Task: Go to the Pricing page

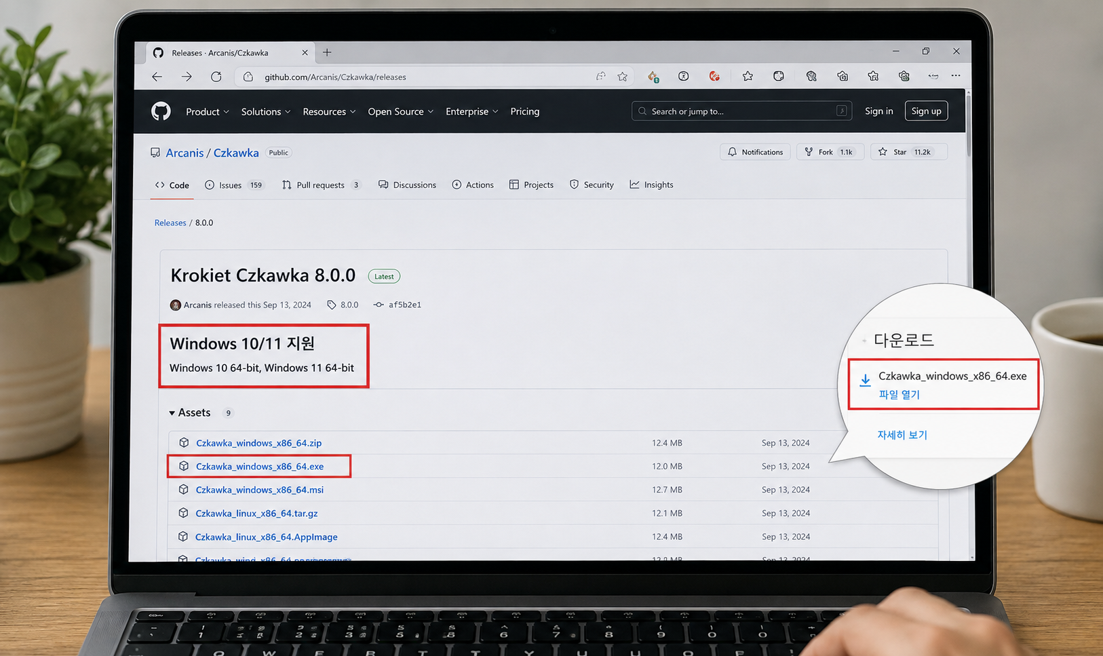Action: 525,111
